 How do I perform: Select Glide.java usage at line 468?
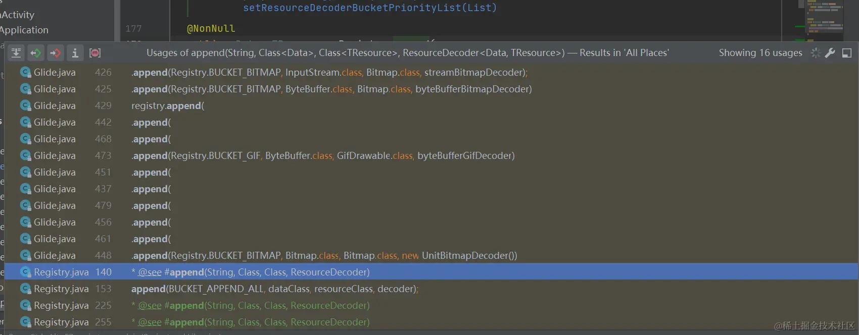coord(432,139)
